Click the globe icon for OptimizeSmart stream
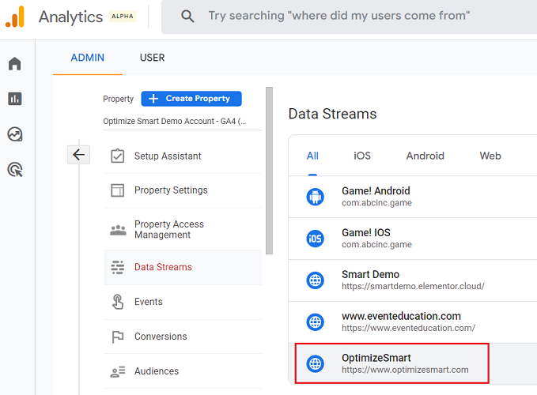The height and width of the screenshot is (395, 537). coord(315,363)
